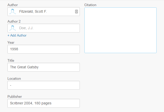The height and width of the screenshot is (112, 164).
Task: Click the Title field's empty space after the text
Action: click(59, 67)
